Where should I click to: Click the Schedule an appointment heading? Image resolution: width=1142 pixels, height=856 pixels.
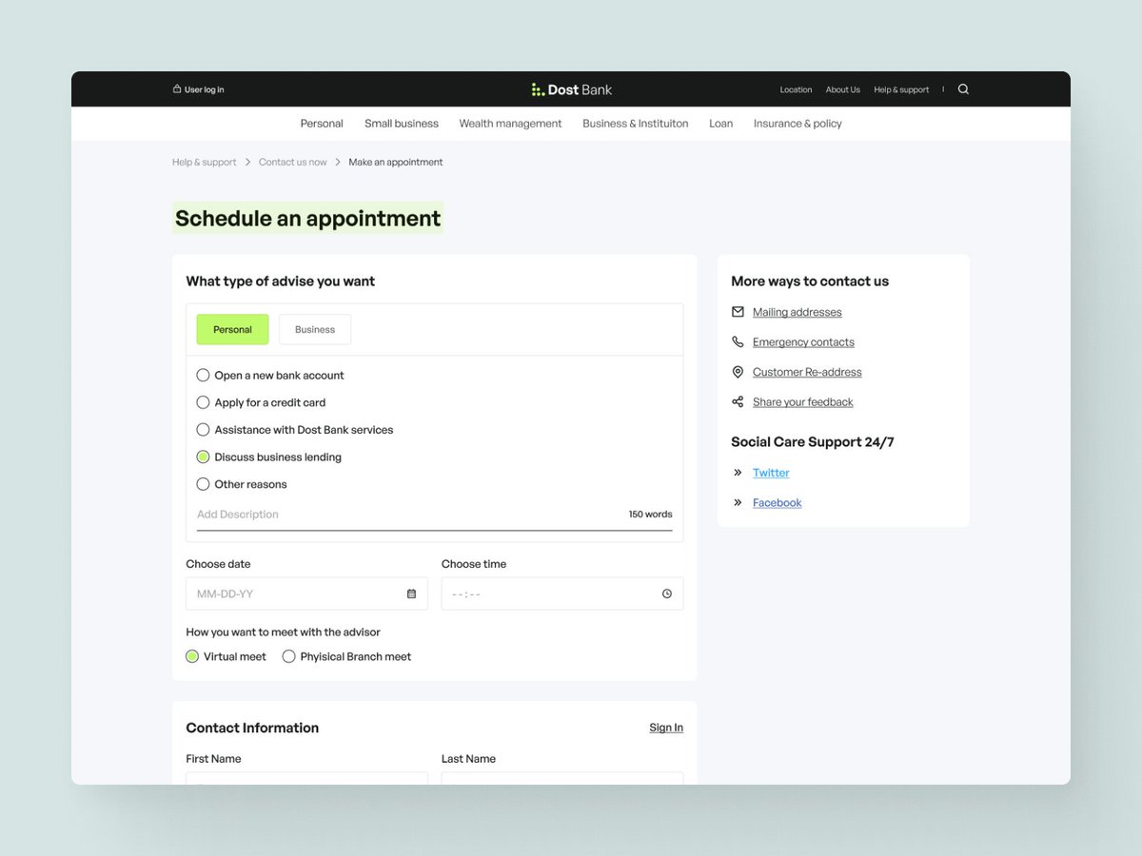pyautogui.click(x=307, y=219)
